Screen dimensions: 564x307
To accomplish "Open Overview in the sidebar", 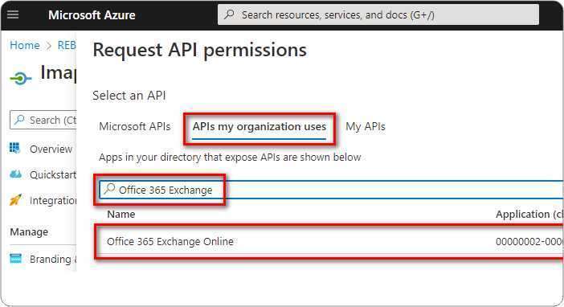I will [51, 149].
